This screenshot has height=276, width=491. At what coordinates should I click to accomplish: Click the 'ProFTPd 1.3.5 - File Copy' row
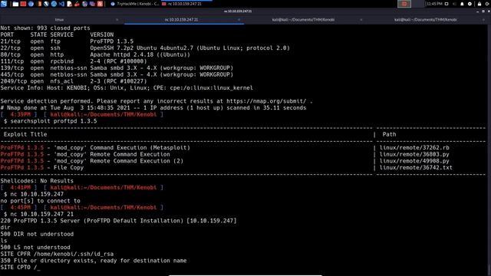[42, 168]
